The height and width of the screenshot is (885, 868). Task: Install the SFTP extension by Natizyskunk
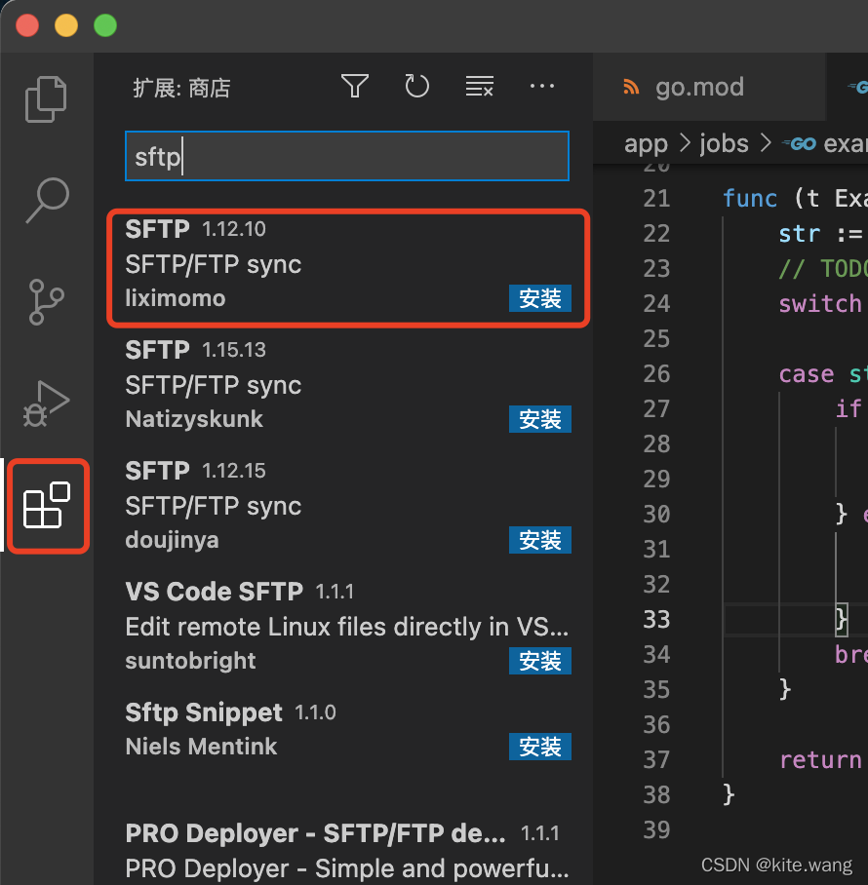click(x=539, y=420)
